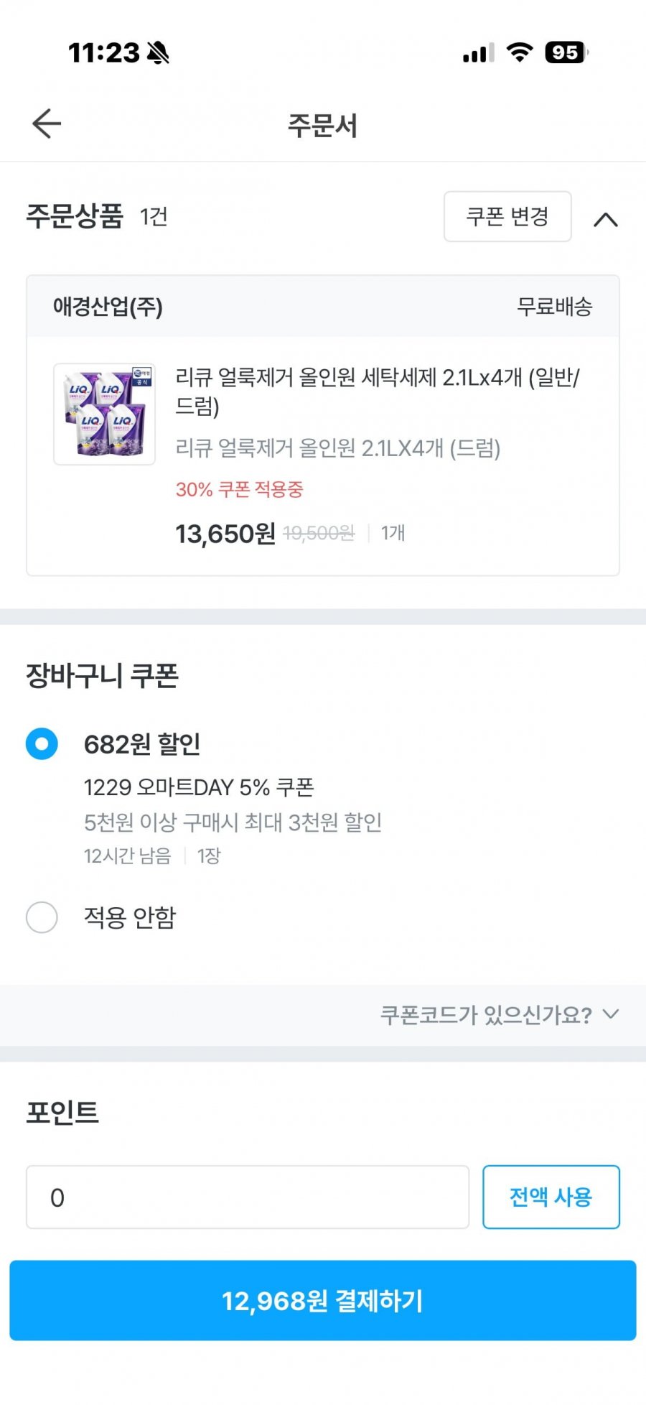Viewport: 646px width, 1405px height.
Task: Select the 682원 할인 coupon radio
Action: coord(42,743)
